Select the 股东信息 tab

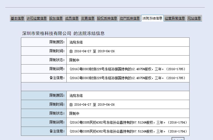tap(56, 18)
